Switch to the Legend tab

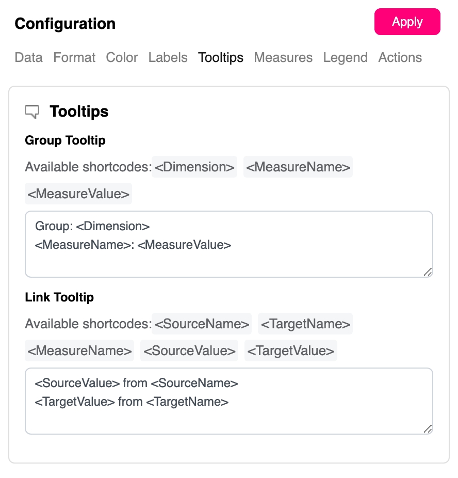(x=345, y=57)
